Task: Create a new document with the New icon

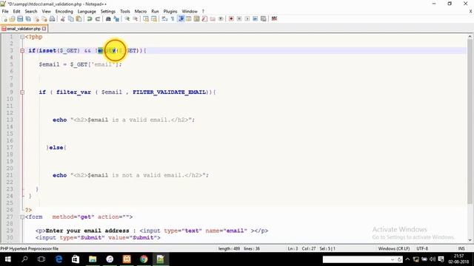Action: coord(4,18)
